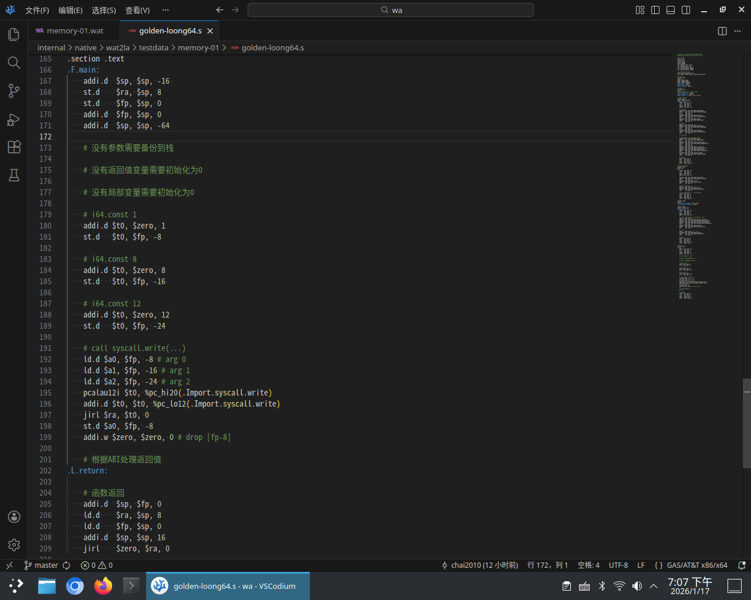751x600 pixels.
Task: Click the command center search box
Action: [391, 10]
